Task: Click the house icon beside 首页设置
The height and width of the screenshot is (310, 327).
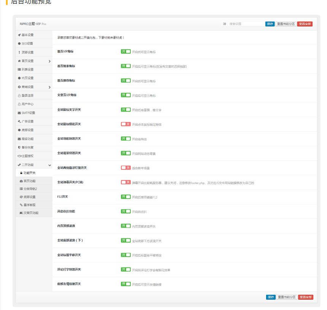Action: tap(19, 61)
